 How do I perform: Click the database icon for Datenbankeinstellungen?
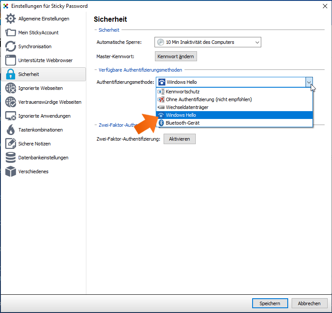coord(10,158)
